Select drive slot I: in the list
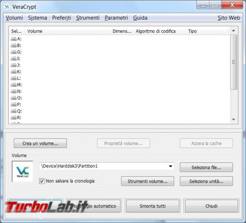The width and height of the screenshot is (246, 223). pyautogui.click(x=16, y=59)
